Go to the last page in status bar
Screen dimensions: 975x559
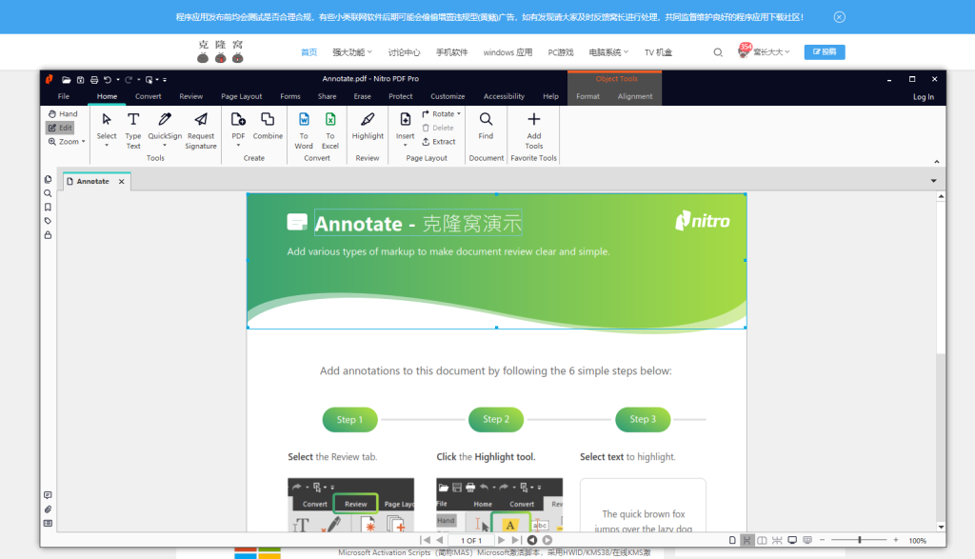coord(516,540)
